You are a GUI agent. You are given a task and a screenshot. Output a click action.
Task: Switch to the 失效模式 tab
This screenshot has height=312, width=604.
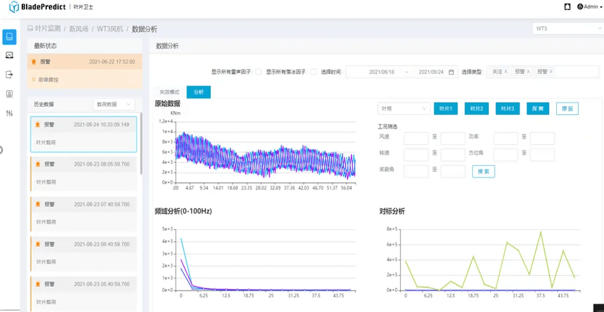click(x=169, y=93)
